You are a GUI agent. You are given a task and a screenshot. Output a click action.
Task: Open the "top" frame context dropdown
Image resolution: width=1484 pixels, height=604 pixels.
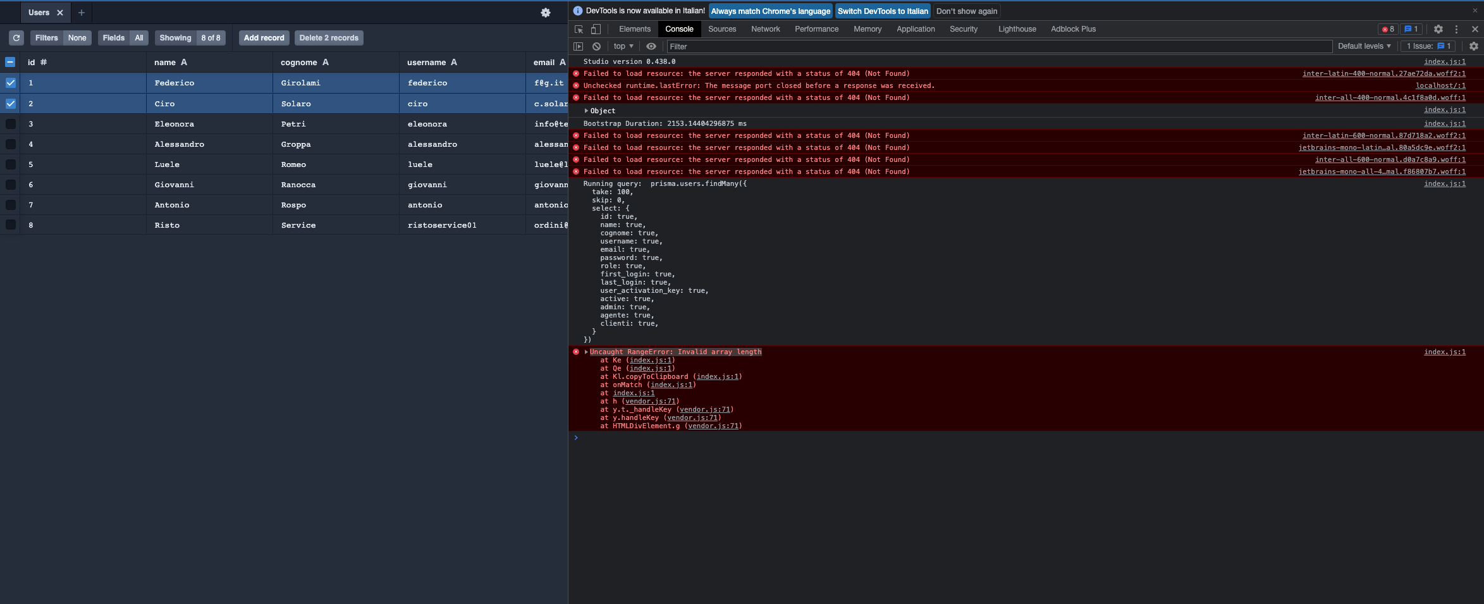622,46
